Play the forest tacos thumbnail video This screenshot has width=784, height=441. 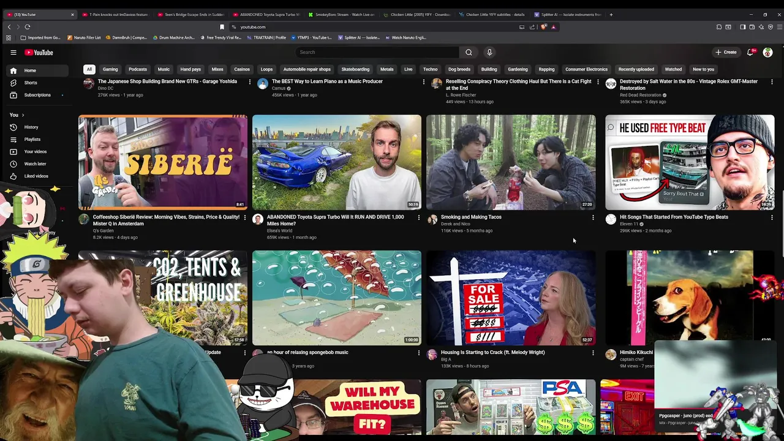click(x=511, y=162)
